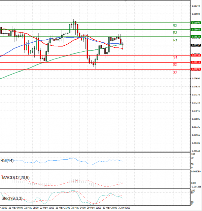Click the R3 resistance label
This screenshot has height=211, width=202.
point(175,26)
